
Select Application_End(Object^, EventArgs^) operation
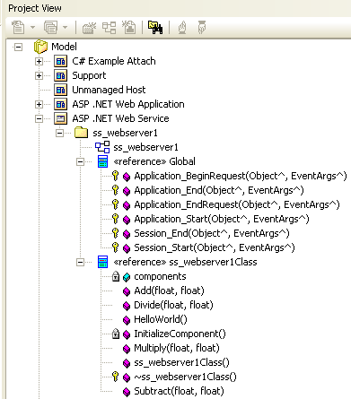(219, 190)
